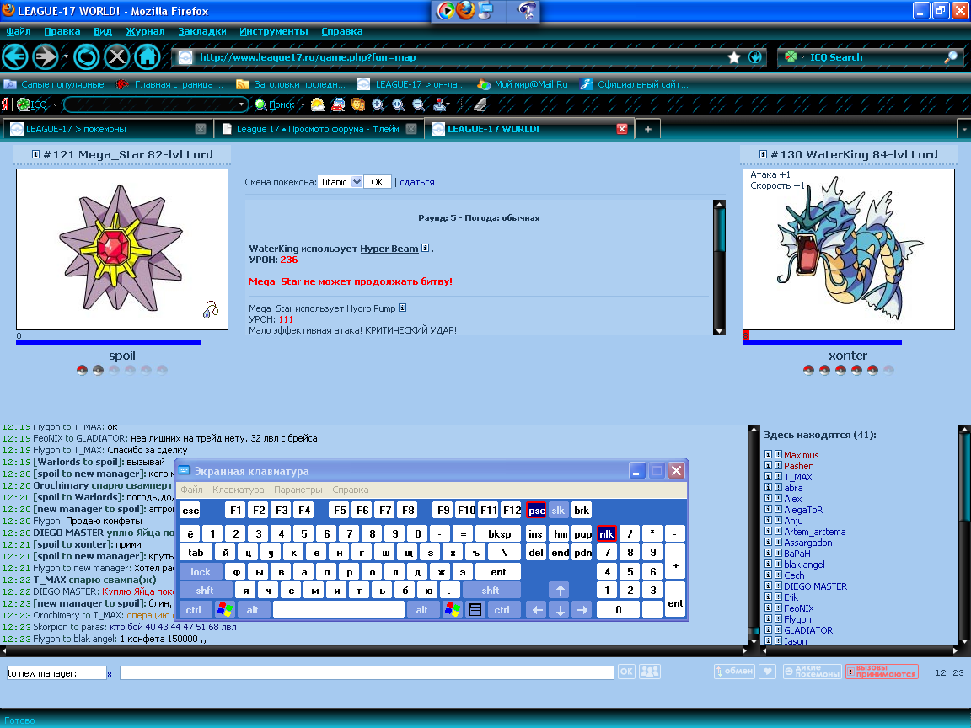The width and height of the screenshot is (971, 728).
Task: Click the weather sun-and-cloud toolbar icon
Action: click(318, 104)
